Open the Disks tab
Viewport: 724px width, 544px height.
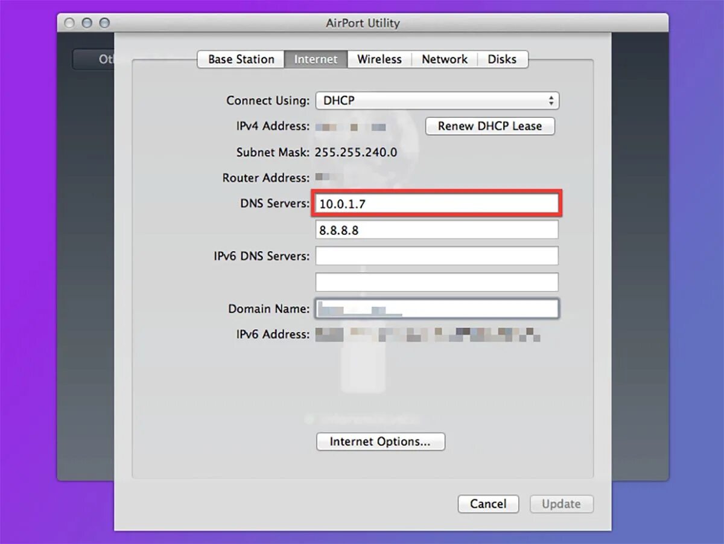coord(503,59)
